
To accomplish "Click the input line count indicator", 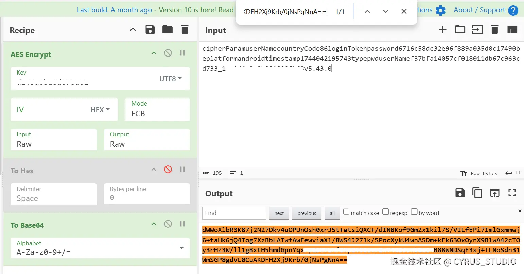I will [x=236, y=173].
